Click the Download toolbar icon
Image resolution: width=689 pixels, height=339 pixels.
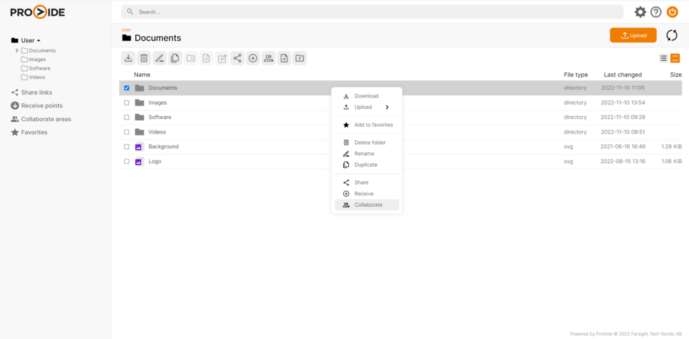tap(129, 58)
